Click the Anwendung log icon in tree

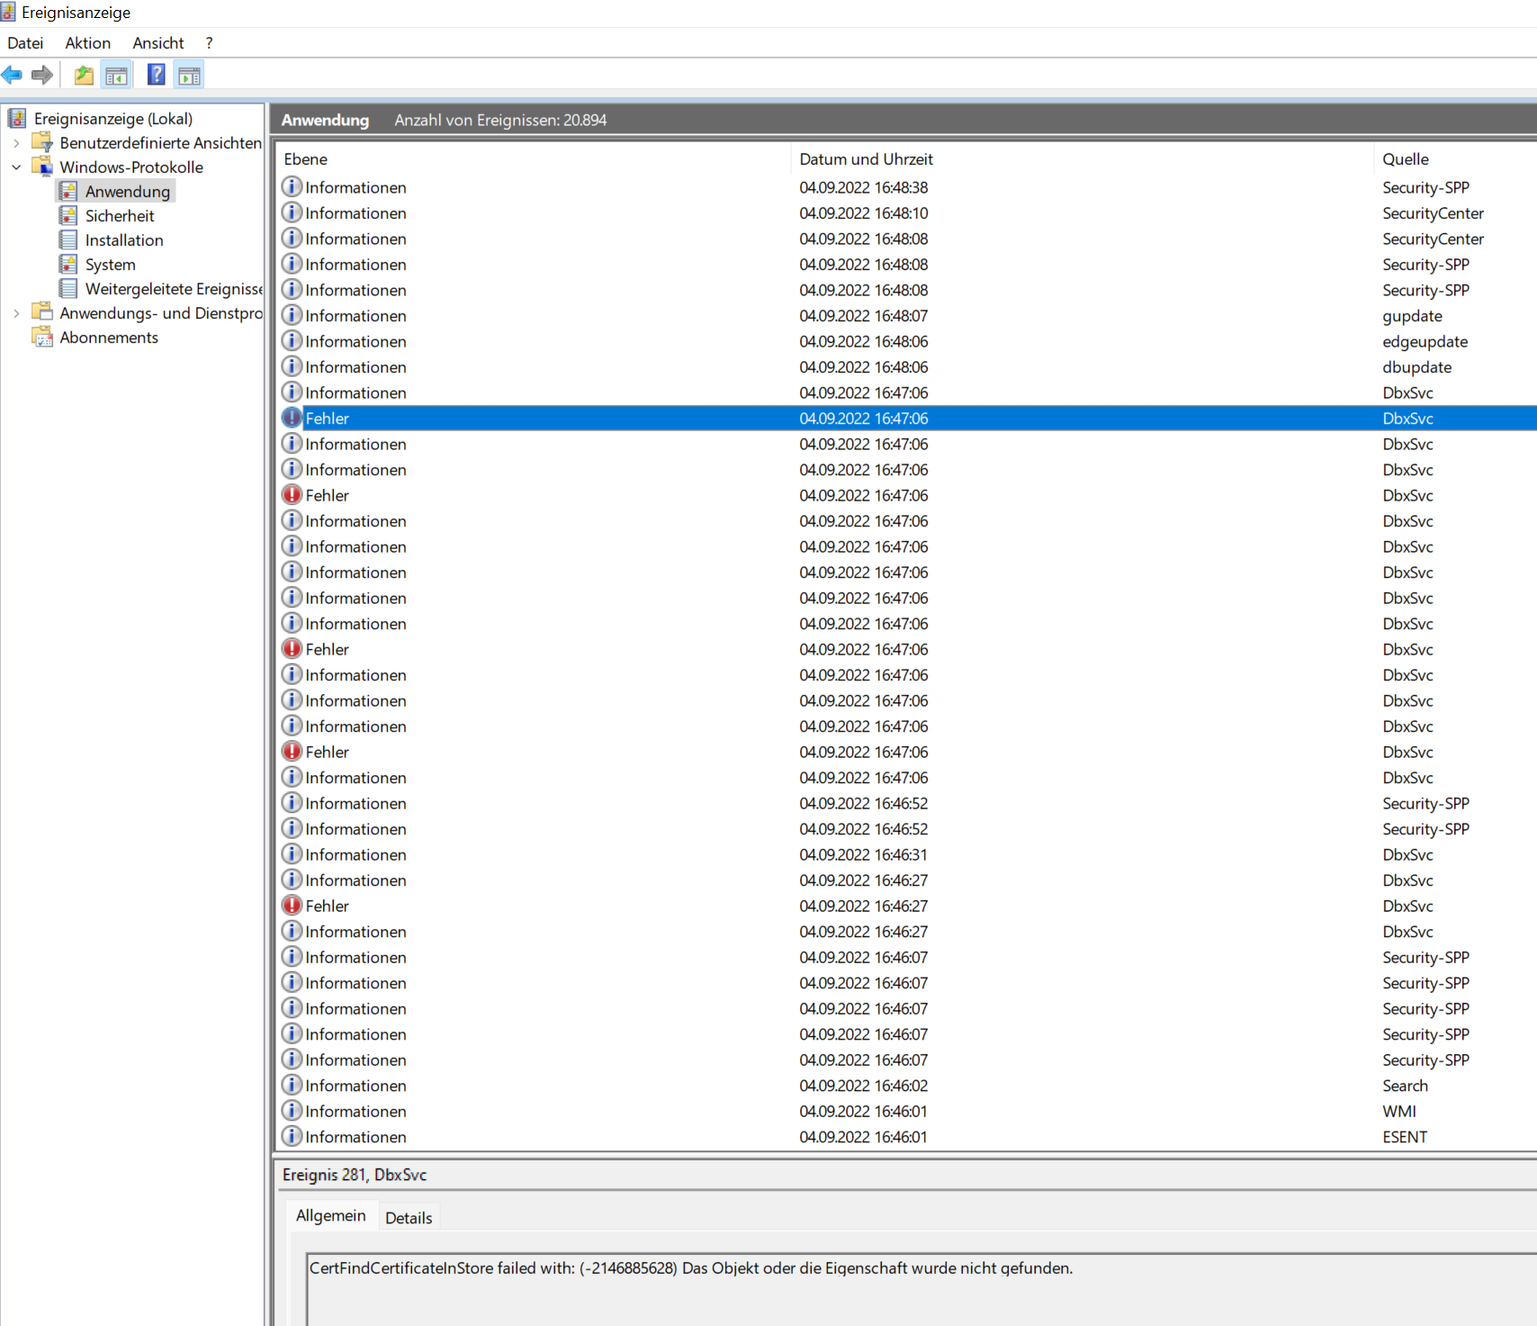pos(68,191)
